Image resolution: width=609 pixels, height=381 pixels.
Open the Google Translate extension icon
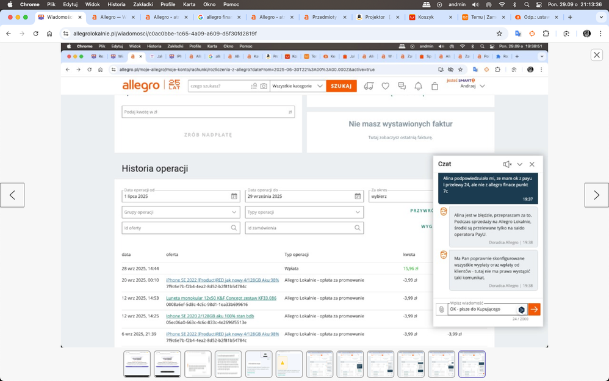pos(517,34)
